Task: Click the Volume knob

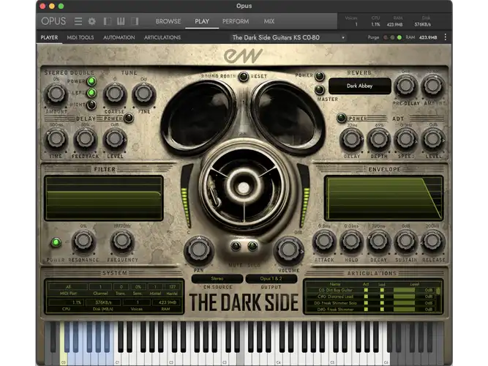Action: click(288, 250)
